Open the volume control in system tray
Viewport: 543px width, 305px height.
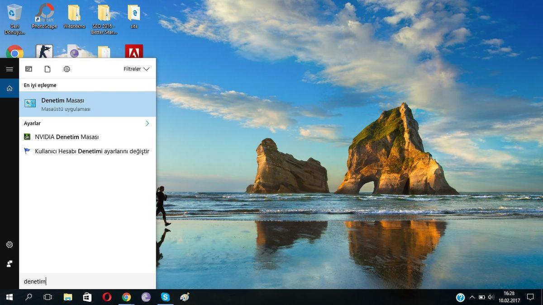pyautogui.click(x=491, y=297)
